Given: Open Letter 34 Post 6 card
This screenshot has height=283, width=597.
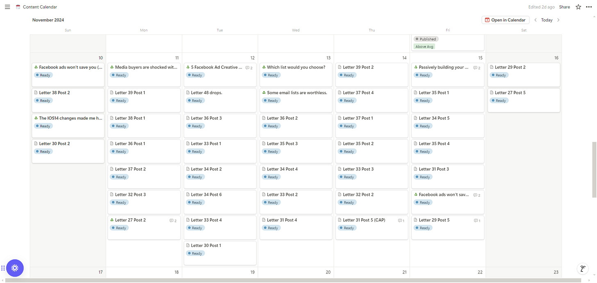Looking at the screenshot, I should (x=220, y=202).
